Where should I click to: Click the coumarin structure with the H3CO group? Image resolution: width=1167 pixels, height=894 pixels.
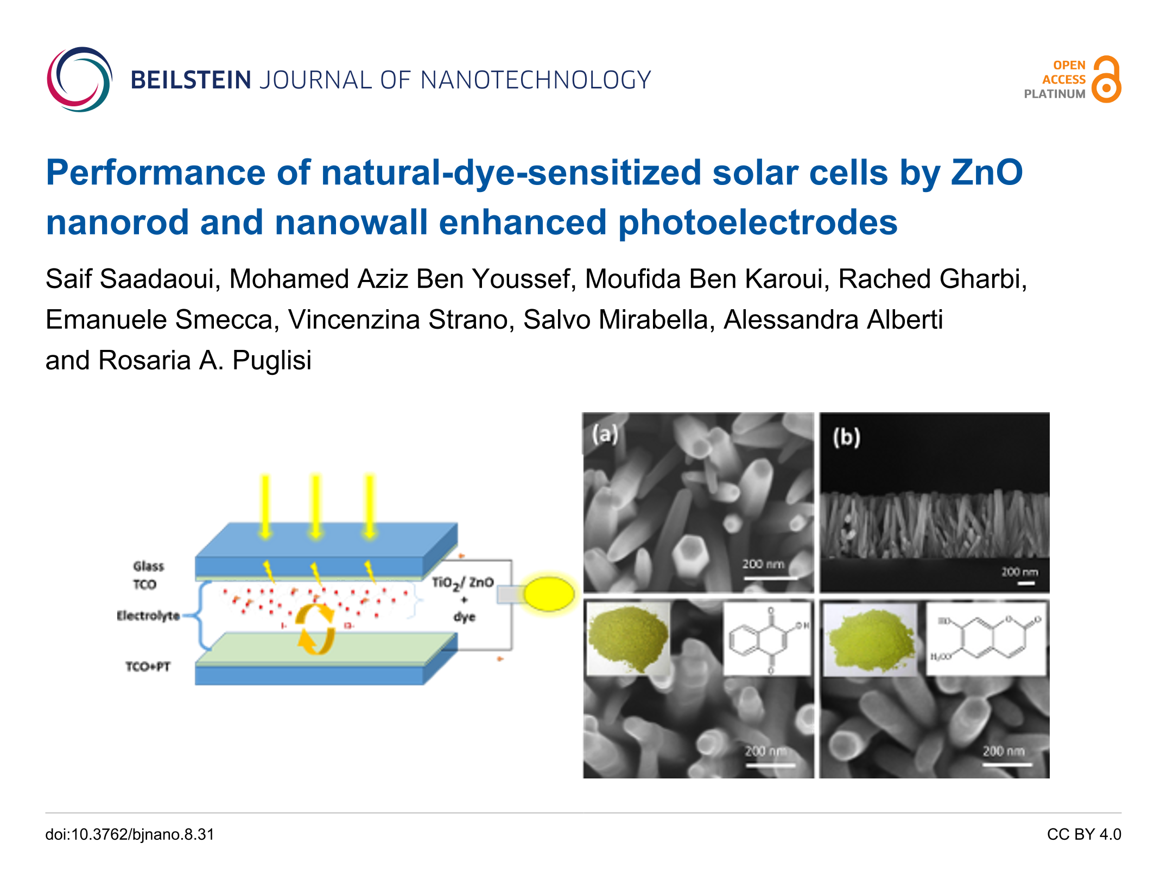[x=985, y=638]
